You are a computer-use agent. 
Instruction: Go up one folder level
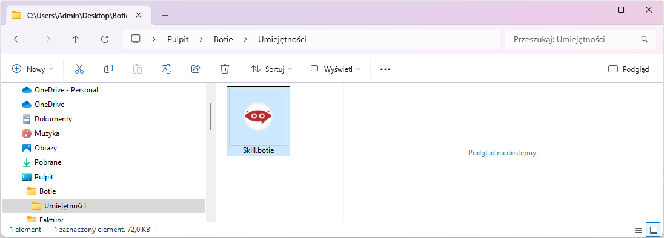[75, 39]
